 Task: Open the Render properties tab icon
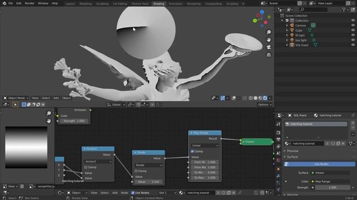[x=278, y=133]
